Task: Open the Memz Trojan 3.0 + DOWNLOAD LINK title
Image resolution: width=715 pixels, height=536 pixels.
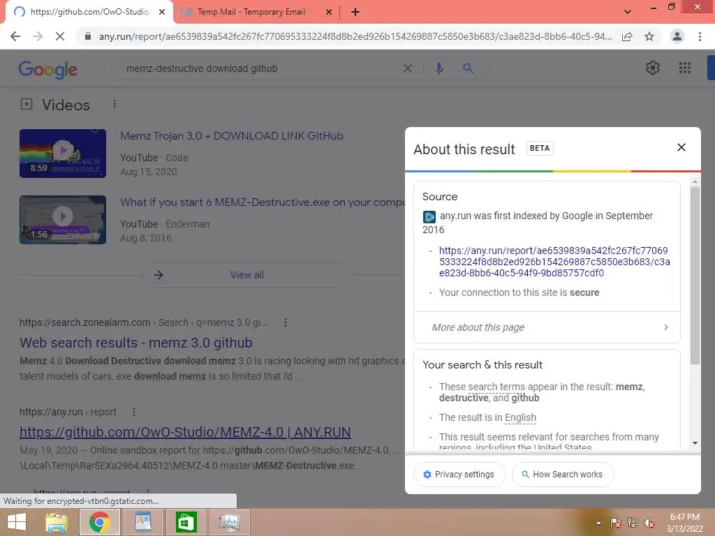Action: 232,136
